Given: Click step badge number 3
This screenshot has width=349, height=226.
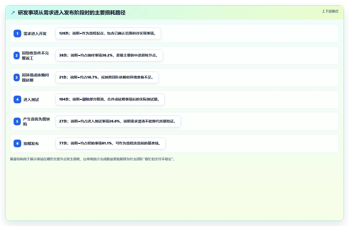Looking at the screenshot, I should (x=17, y=77).
